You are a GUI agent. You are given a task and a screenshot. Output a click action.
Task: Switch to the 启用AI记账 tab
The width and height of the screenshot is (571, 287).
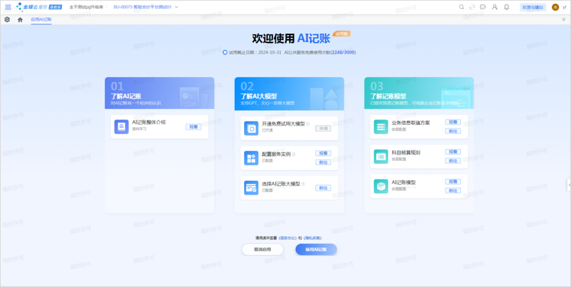[x=41, y=19]
